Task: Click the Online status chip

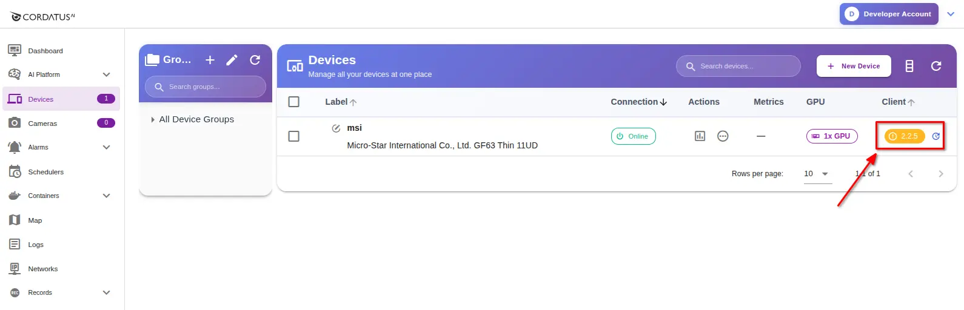Action: 633,136
